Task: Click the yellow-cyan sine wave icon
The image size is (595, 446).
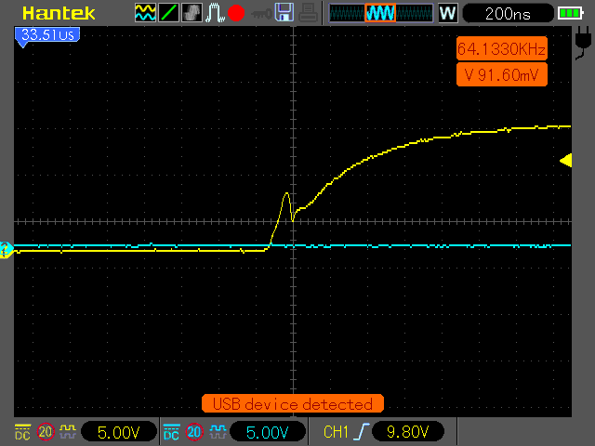Action: 145,12
